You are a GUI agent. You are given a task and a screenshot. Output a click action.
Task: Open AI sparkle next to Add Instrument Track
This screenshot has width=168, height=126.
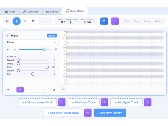tap(62, 102)
